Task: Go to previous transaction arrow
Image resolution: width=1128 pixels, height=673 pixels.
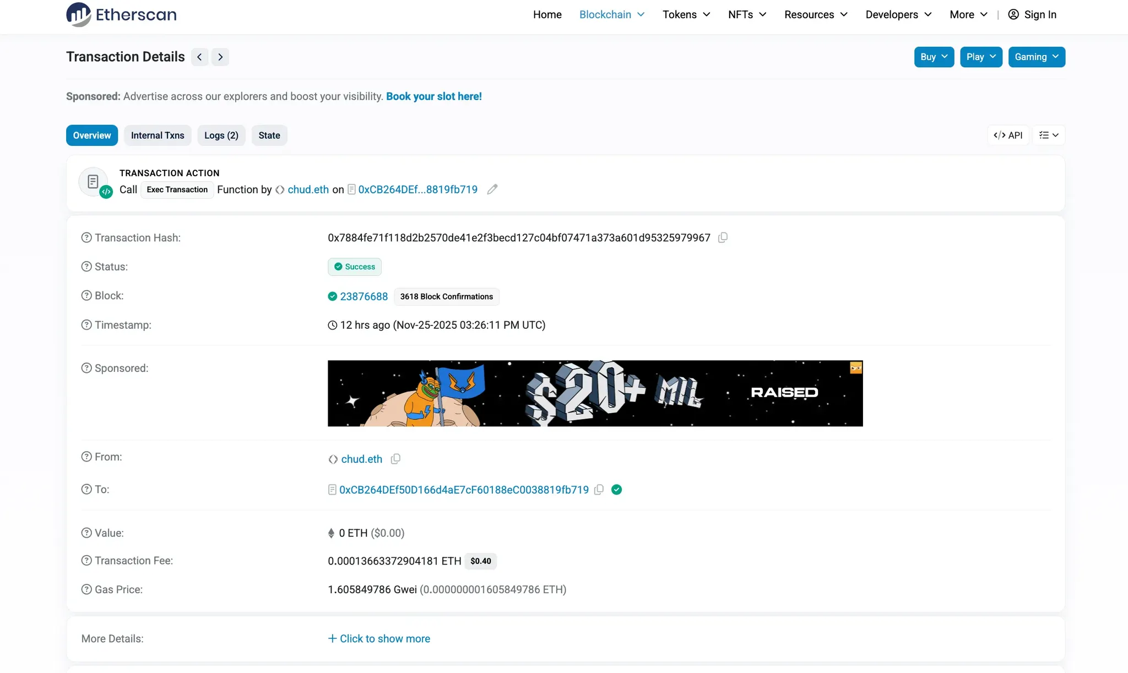Action: pyautogui.click(x=199, y=57)
